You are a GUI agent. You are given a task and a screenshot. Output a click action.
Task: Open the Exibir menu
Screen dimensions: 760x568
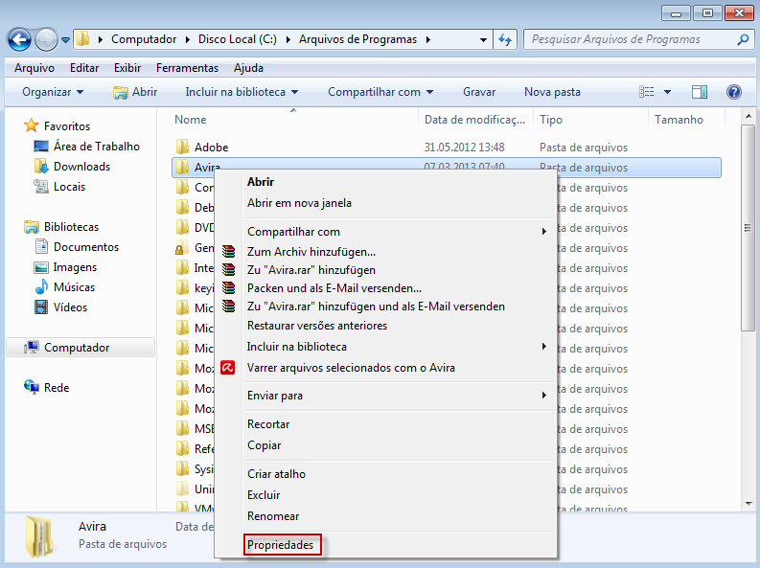[x=127, y=68]
